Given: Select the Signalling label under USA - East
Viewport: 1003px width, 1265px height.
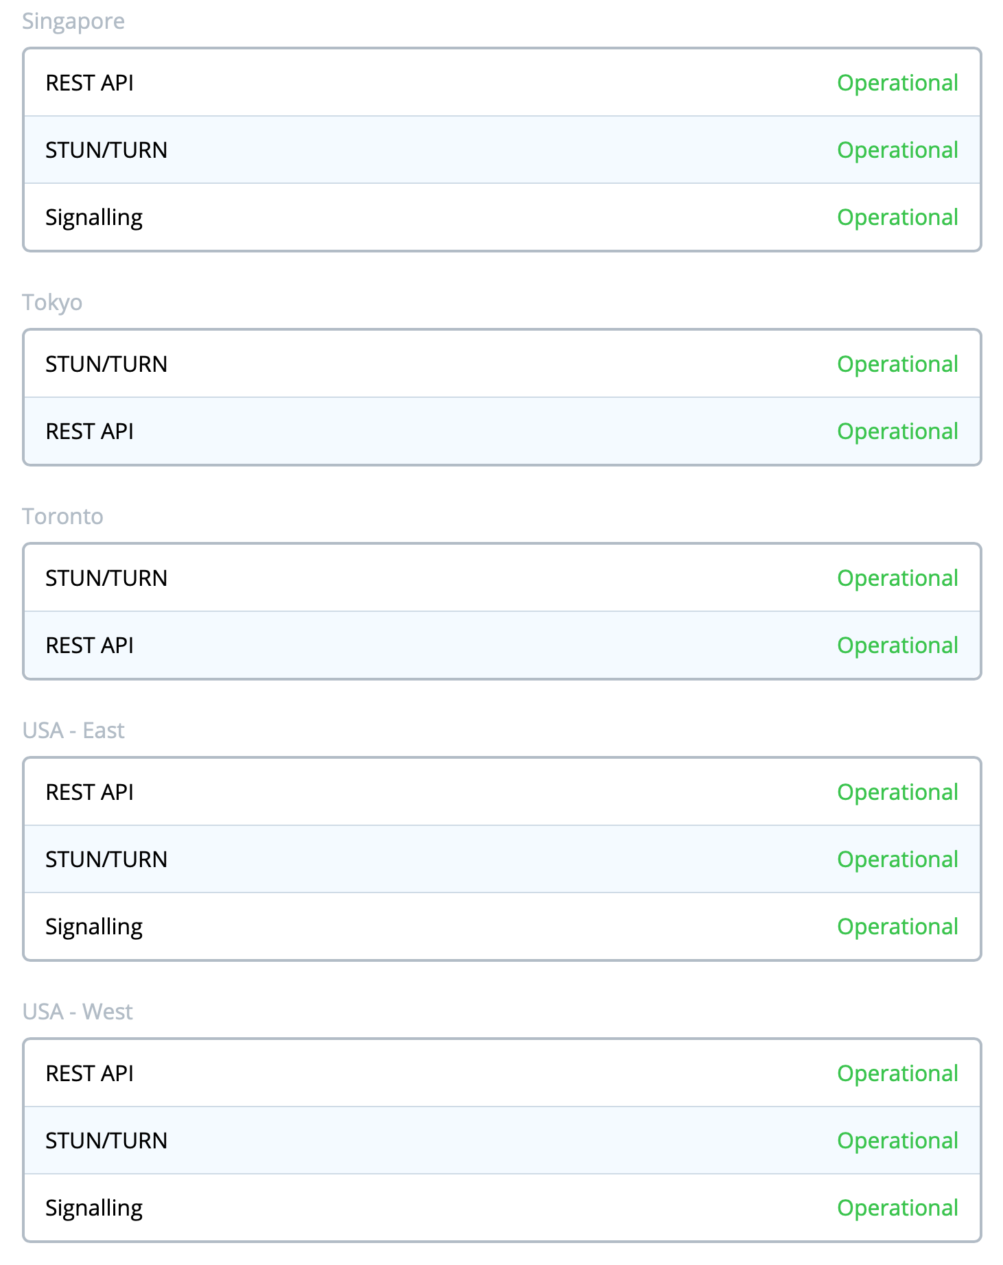Looking at the screenshot, I should [x=94, y=927].
